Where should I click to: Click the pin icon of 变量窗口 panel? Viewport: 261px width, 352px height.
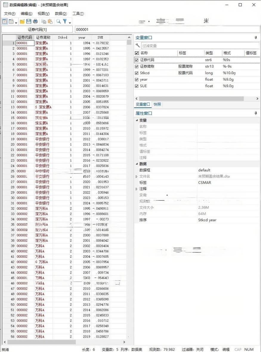pyautogui.click(x=256, y=38)
